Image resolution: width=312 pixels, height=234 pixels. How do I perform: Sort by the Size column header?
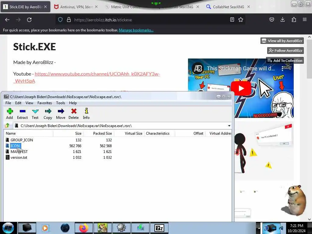click(69, 133)
